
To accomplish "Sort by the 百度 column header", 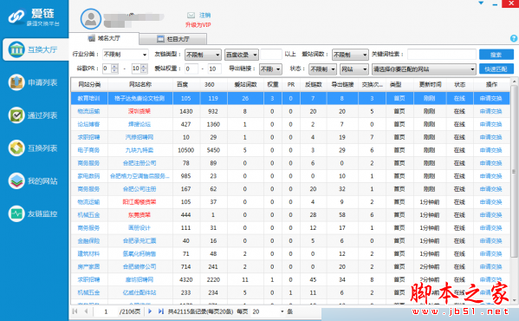I will pos(182,84).
